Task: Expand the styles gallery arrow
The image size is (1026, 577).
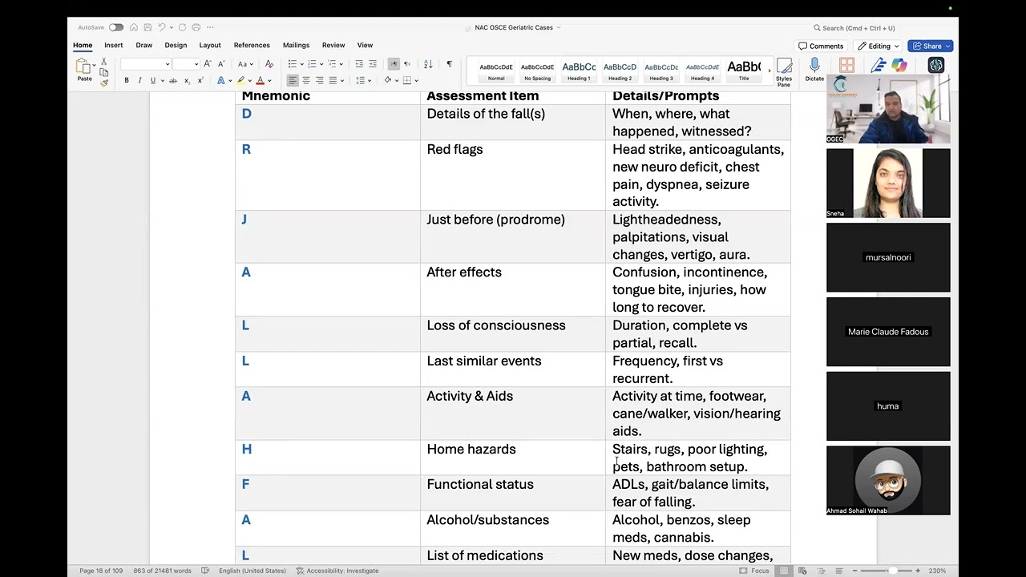Action: pos(769,71)
